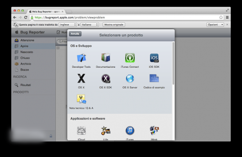Choose the Documentazione books icon
242x157 pixels.
click(105, 58)
